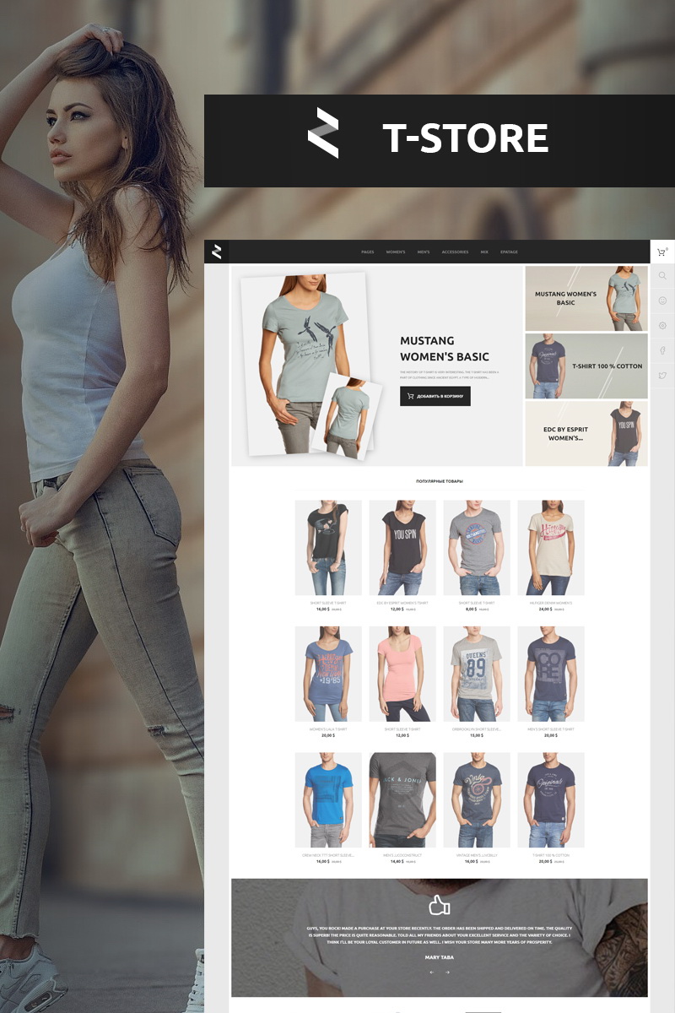Open the account smiley face icon

click(x=662, y=301)
